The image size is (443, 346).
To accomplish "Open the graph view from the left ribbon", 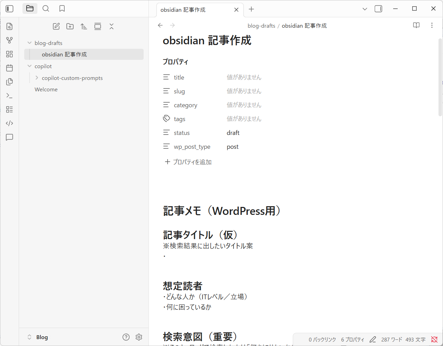I will (x=9, y=40).
